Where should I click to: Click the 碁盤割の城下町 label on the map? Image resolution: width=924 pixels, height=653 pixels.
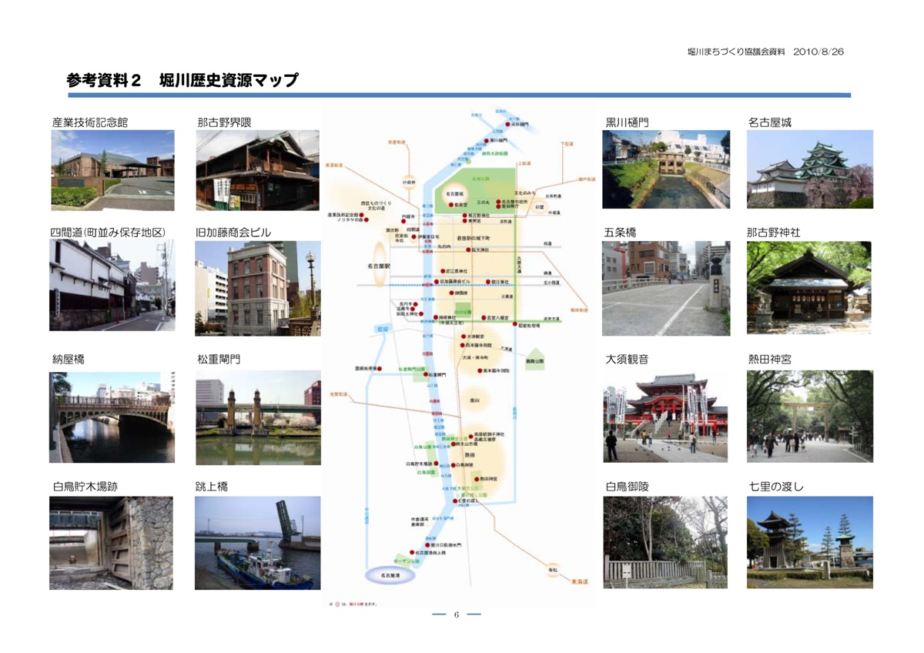(474, 238)
